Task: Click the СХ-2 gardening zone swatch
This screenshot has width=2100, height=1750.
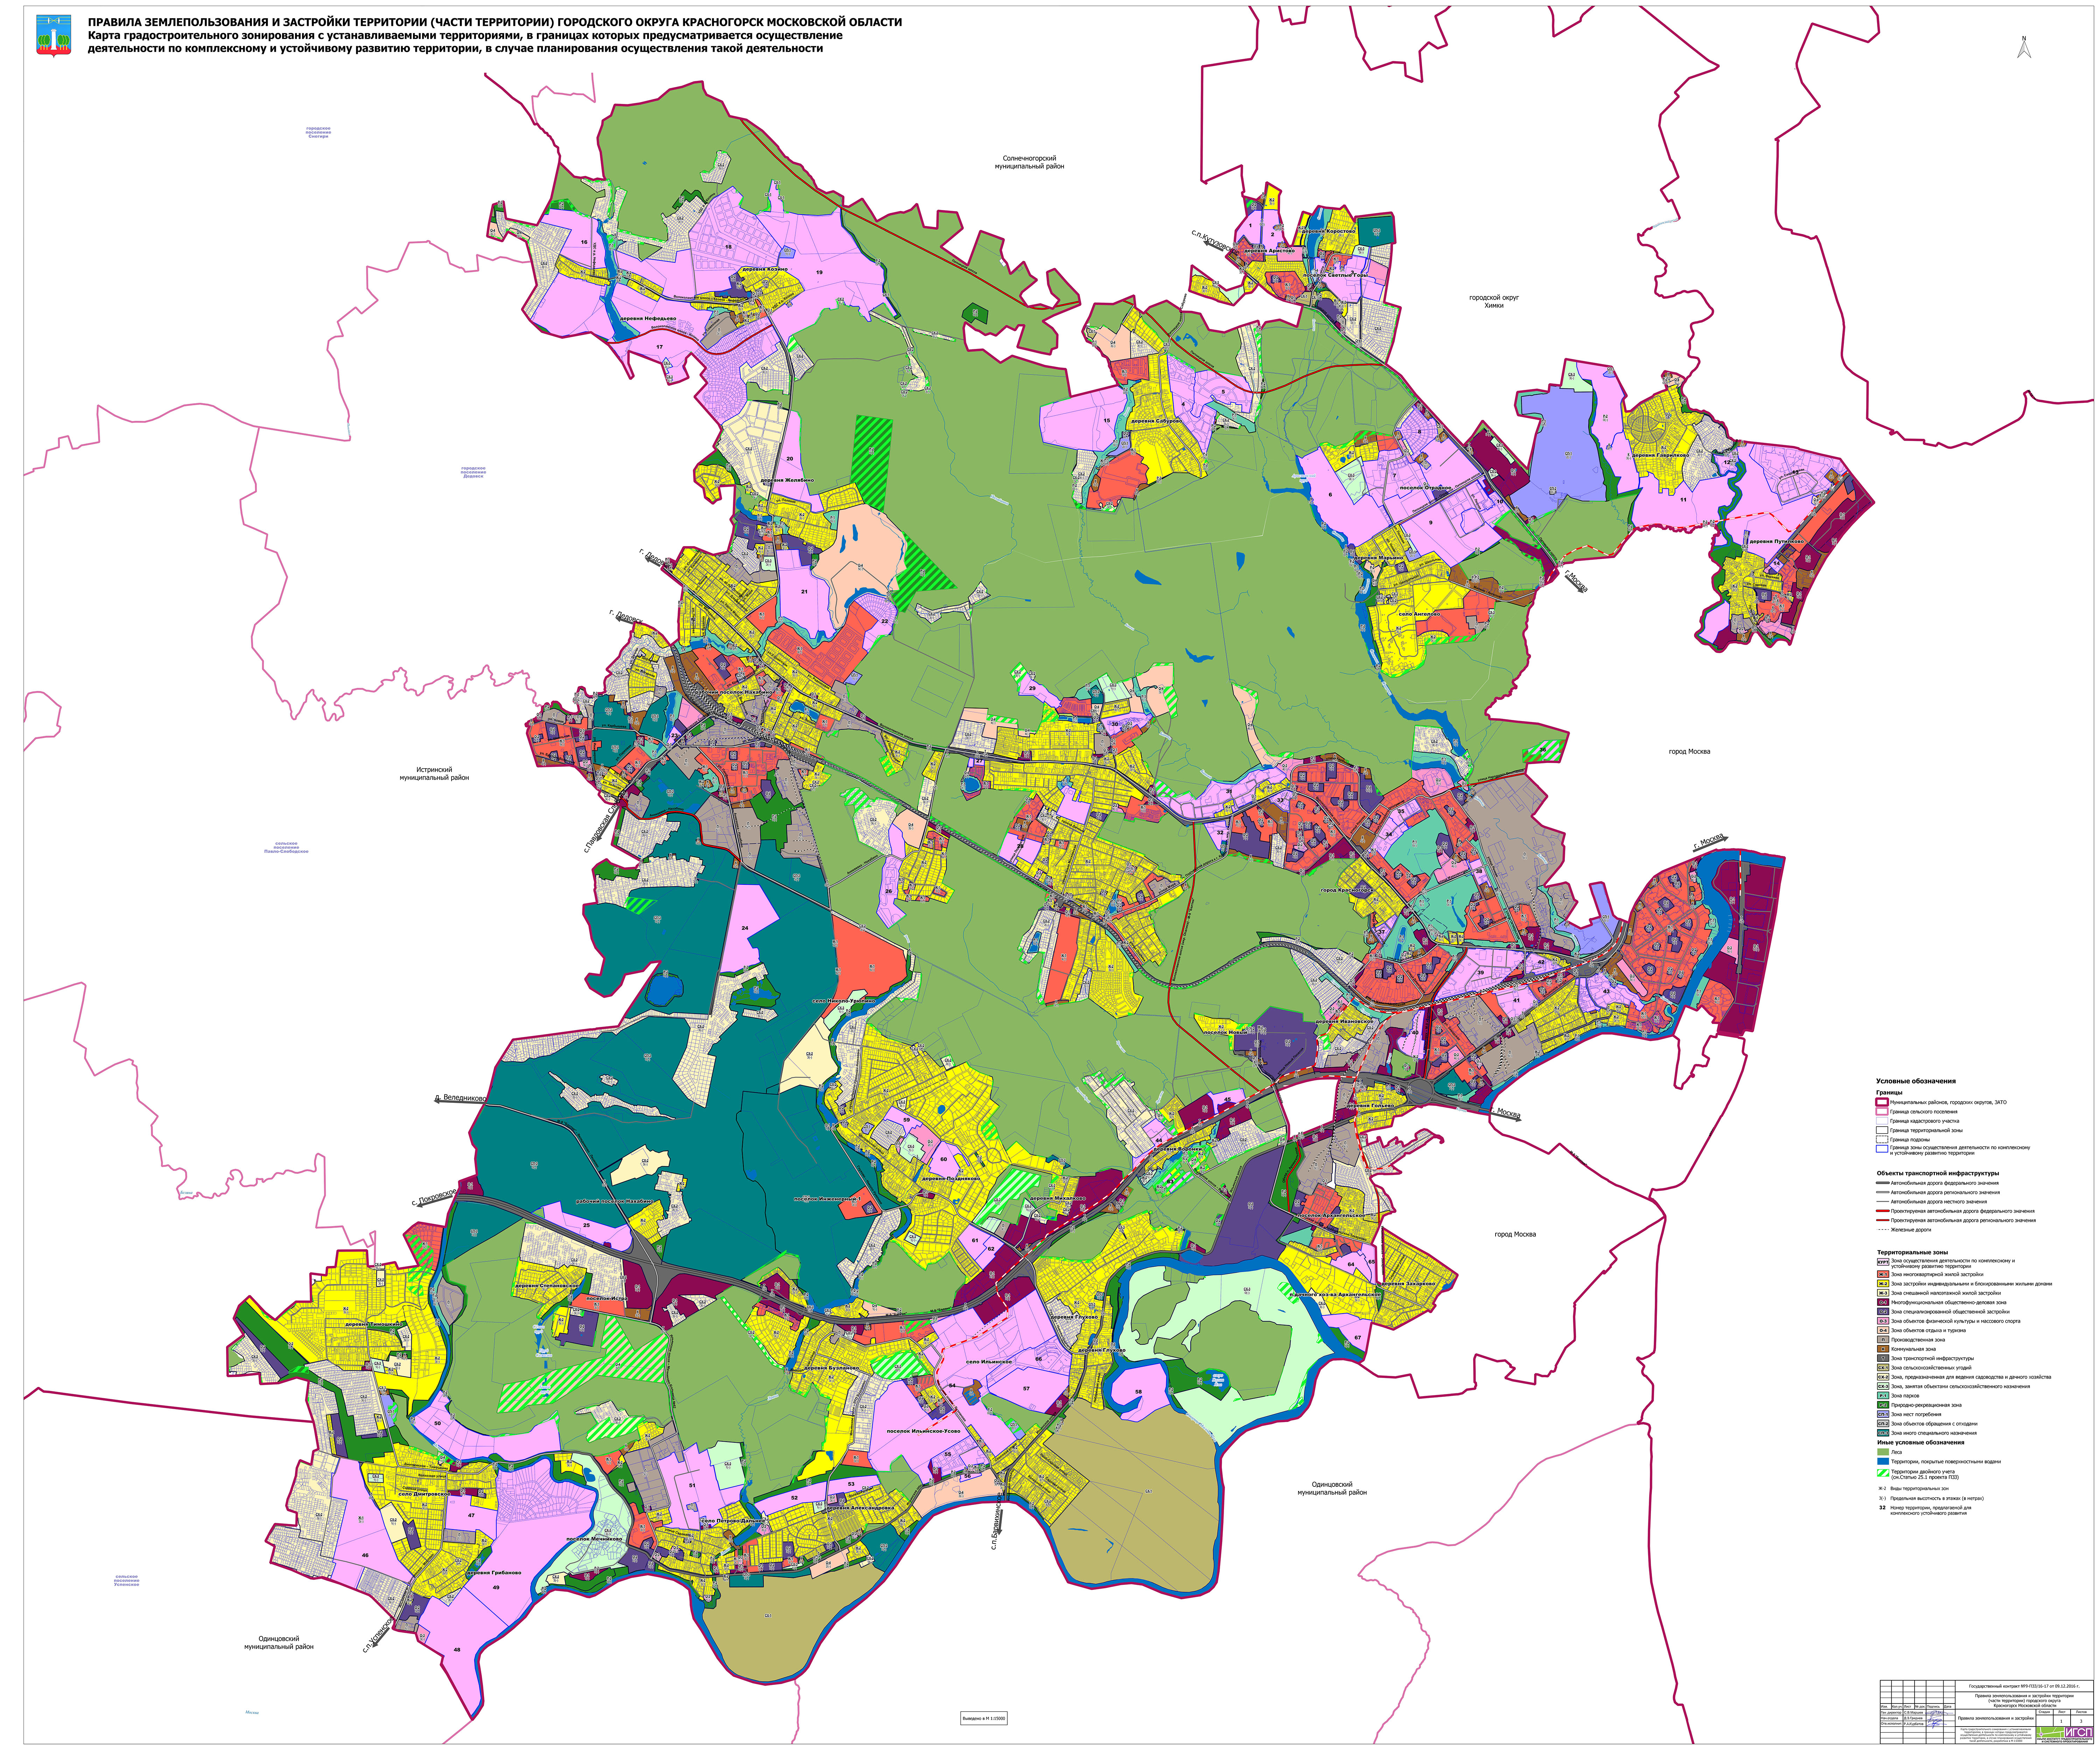Action: pos(1883,1377)
